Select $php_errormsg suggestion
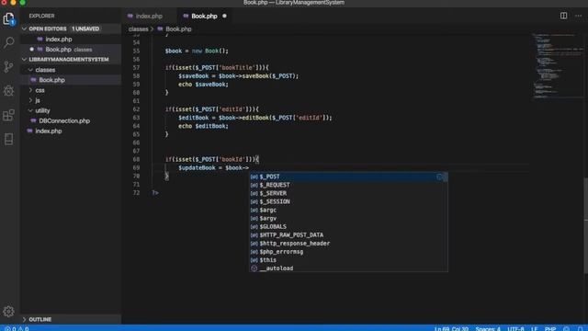Screen dimensions: 588x331 click(x=348, y=252)
